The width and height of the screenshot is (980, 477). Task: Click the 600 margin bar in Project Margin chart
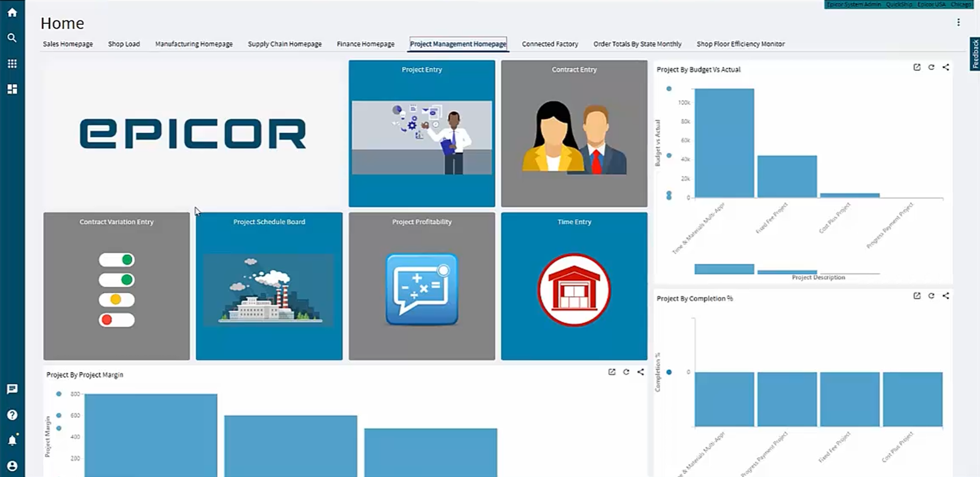290,446
